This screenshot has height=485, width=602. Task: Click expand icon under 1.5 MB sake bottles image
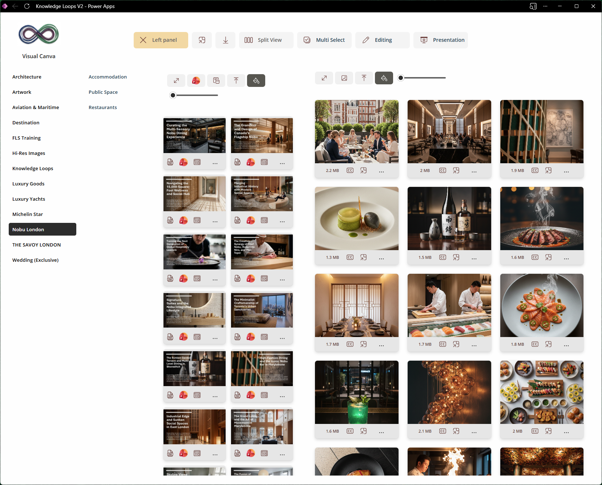click(x=456, y=257)
